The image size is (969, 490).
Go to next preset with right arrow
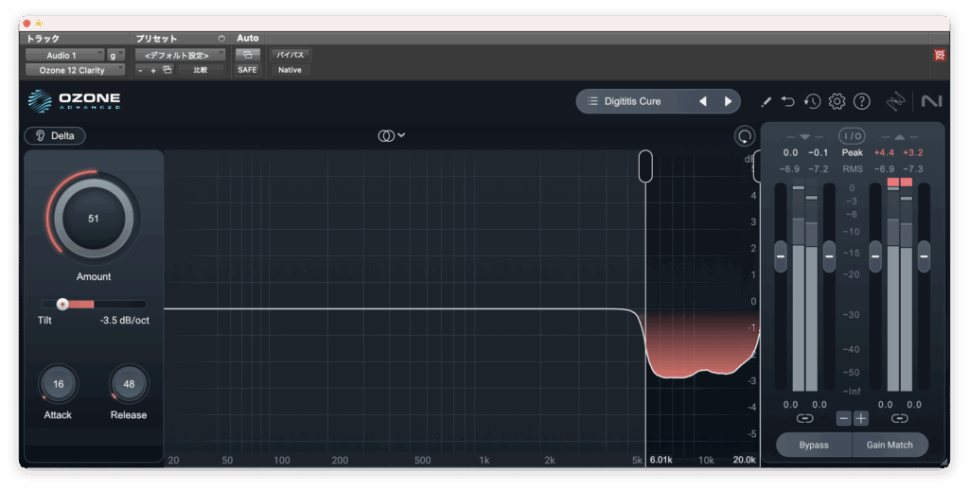tap(728, 101)
